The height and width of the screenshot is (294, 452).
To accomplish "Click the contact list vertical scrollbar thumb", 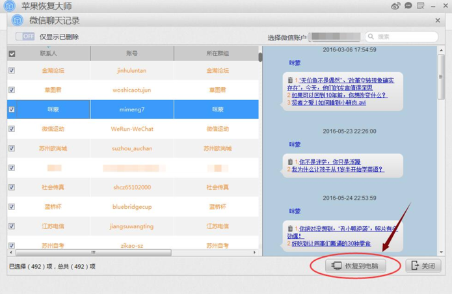I will point(260,57).
